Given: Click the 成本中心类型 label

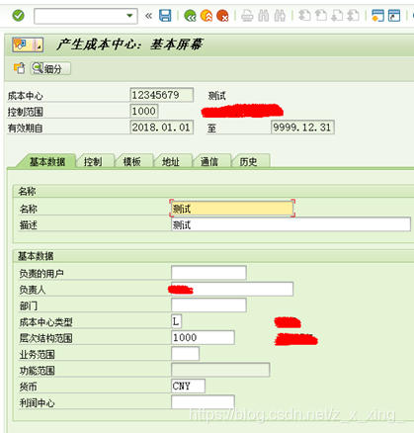Looking at the screenshot, I should [x=45, y=322].
